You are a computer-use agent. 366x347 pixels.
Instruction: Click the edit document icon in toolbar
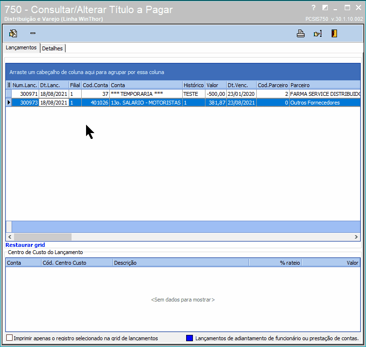(x=13, y=33)
